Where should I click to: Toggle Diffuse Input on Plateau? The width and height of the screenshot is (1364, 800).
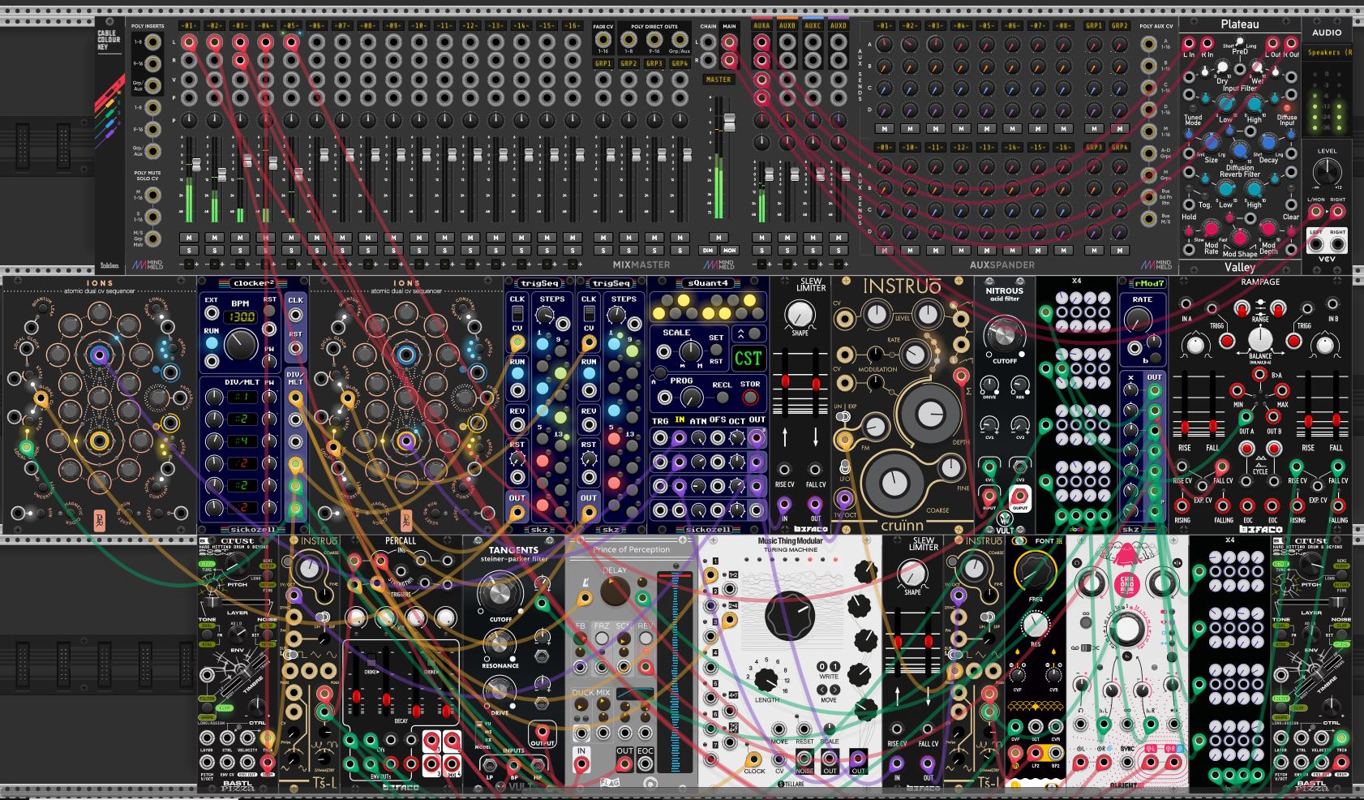(1287, 108)
